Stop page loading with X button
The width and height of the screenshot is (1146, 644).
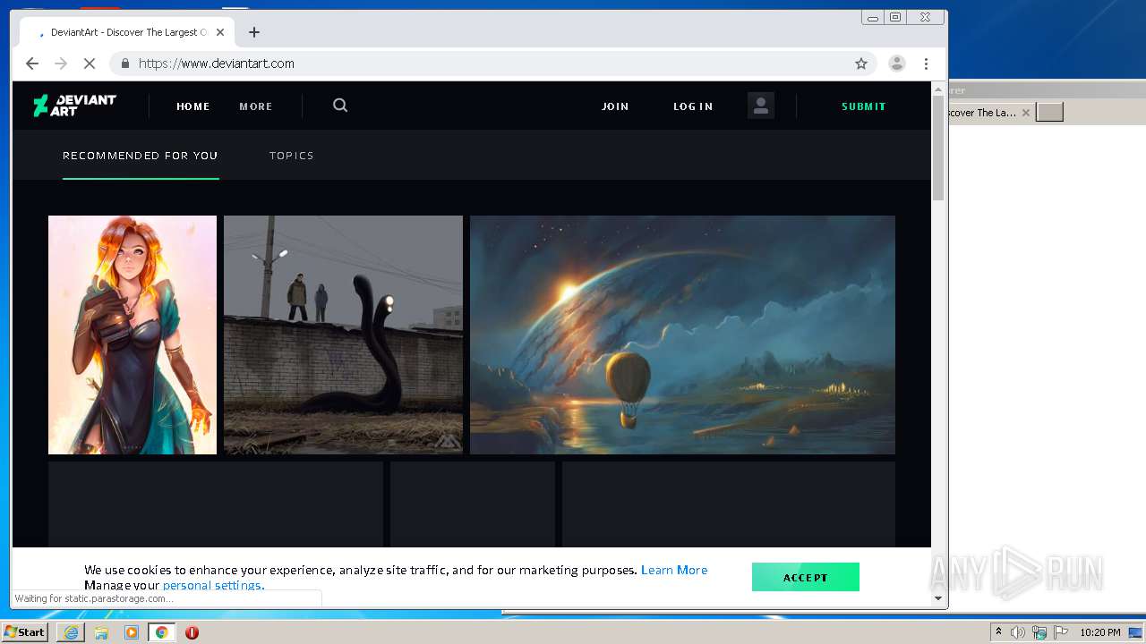(90, 64)
